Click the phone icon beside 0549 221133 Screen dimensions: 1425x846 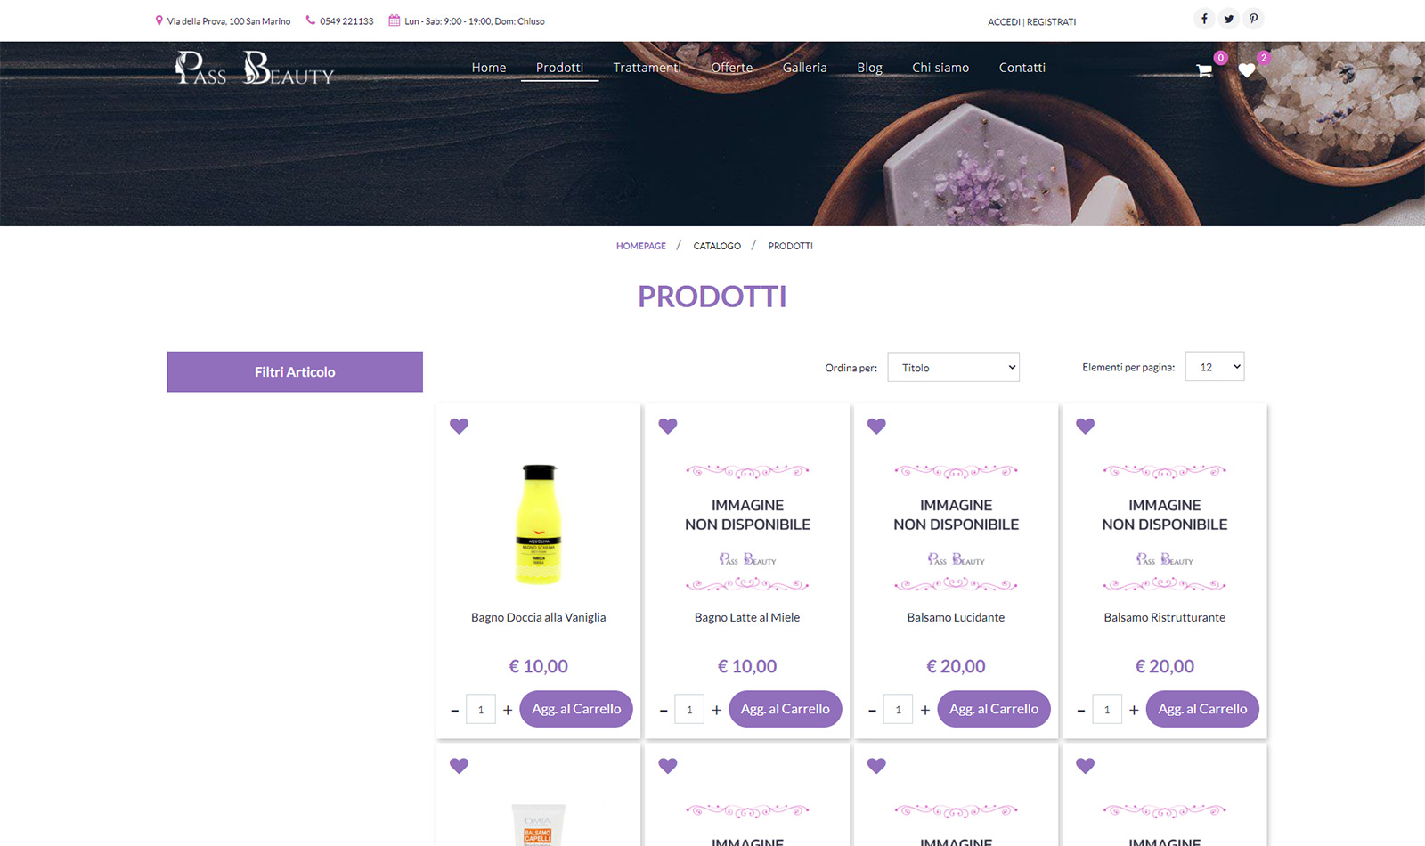click(x=310, y=20)
